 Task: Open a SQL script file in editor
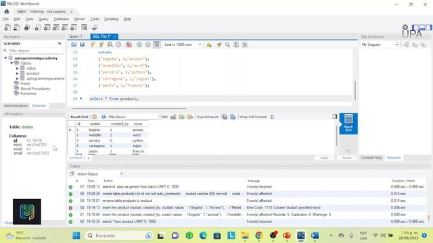[74, 45]
